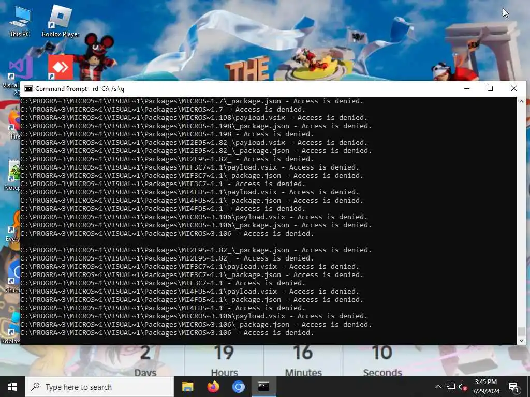Open File Explorer from the taskbar

click(187, 387)
